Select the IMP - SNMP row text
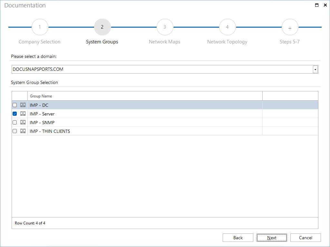Viewport: 330px width, 247px height. 42,123
